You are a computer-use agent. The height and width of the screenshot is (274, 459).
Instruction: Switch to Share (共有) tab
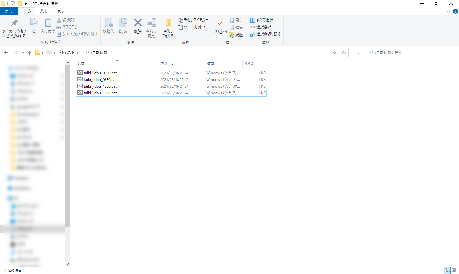[44, 11]
